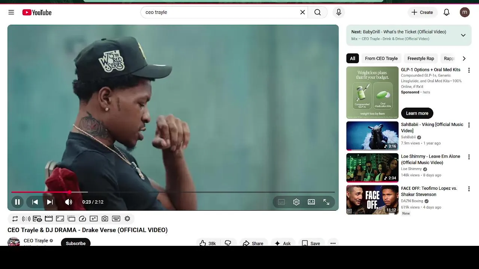Start voice search with the microphone icon
This screenshot has height=269, width=479.
pyautogui.click(x=339, y=12)
